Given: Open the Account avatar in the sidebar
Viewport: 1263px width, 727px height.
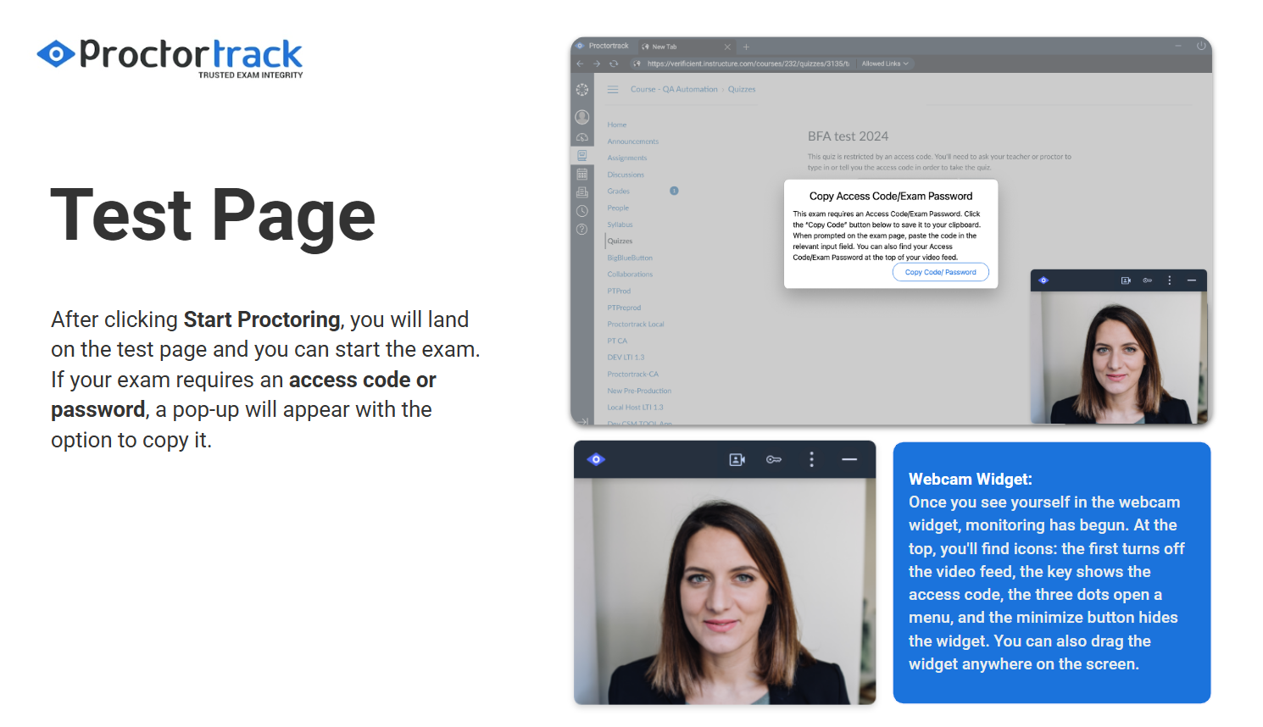Looking at the screenshot, I should [582, 117].
